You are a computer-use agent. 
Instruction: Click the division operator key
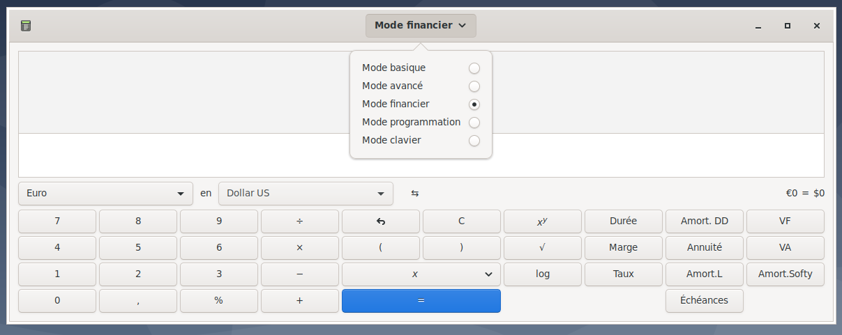click(x=299, y=221)
